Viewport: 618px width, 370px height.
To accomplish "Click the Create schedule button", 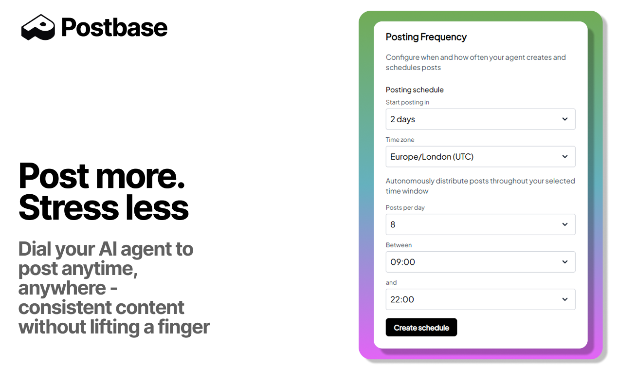I will click(421, 327).
